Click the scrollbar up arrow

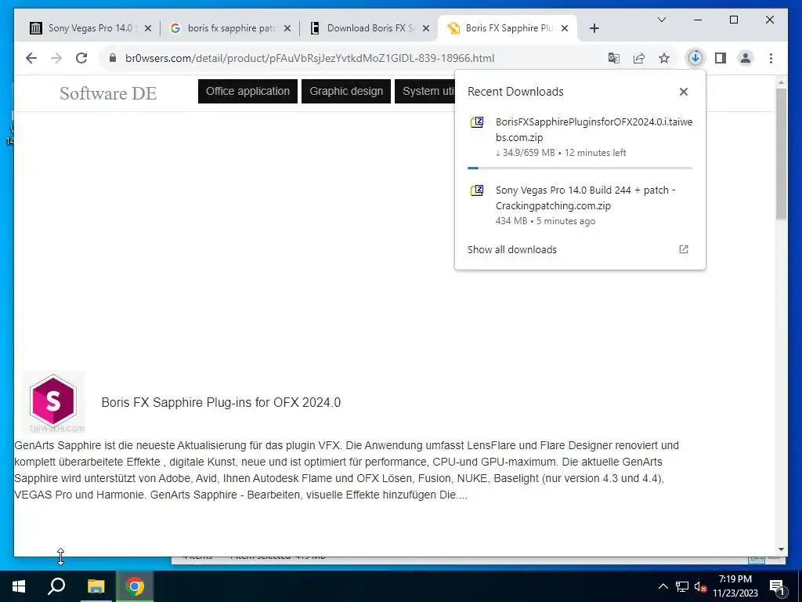pos(781,82)
